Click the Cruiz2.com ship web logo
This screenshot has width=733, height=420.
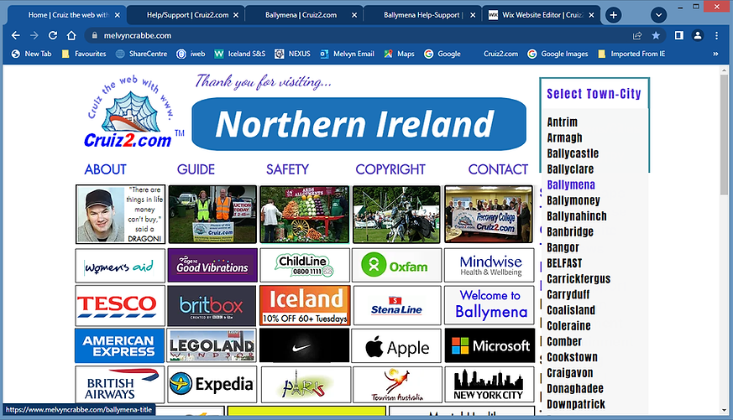pyautogui.click(x=131, y=112)
